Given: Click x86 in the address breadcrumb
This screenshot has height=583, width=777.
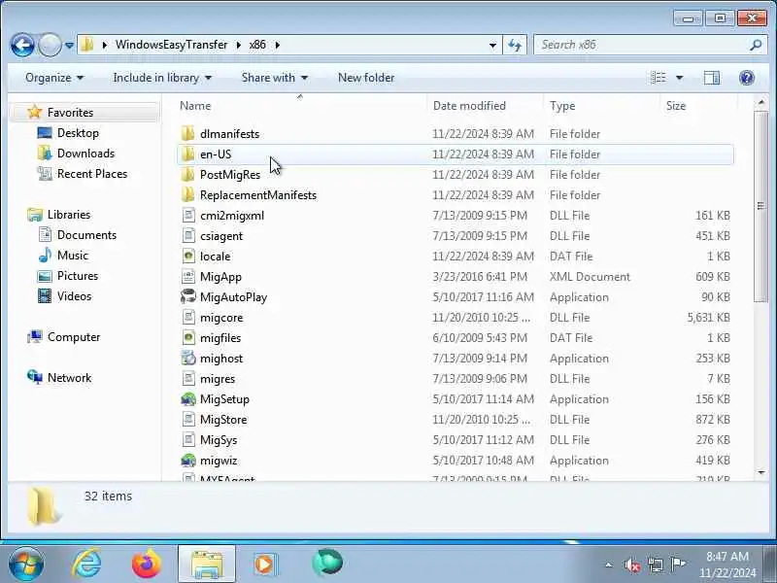Looking at the screenshot, I should tap(257, 45).
